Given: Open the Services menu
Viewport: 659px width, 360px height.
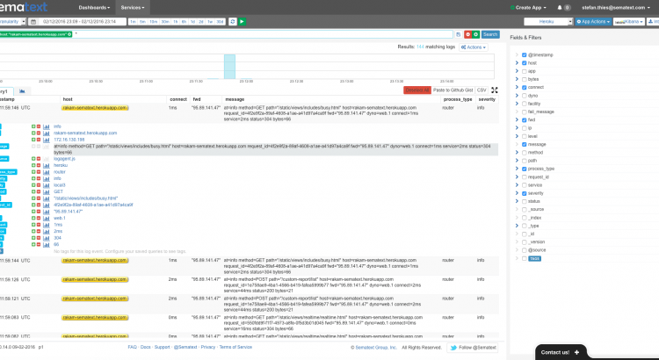Looking at the screenshot, I should pos(133,8).
